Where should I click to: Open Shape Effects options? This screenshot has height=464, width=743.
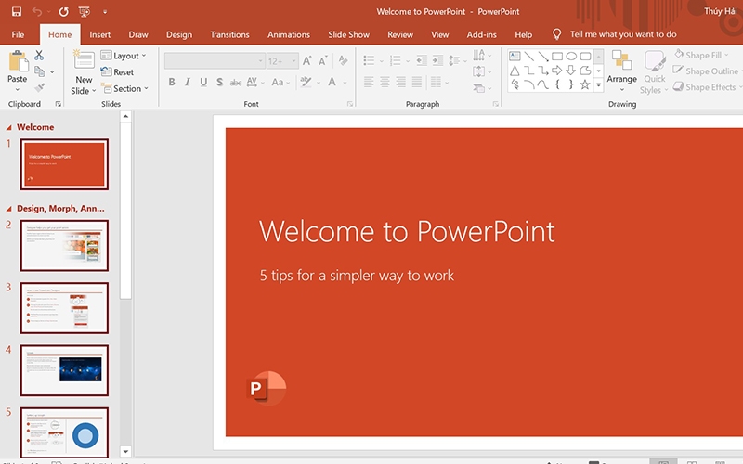tap(706, 87)
